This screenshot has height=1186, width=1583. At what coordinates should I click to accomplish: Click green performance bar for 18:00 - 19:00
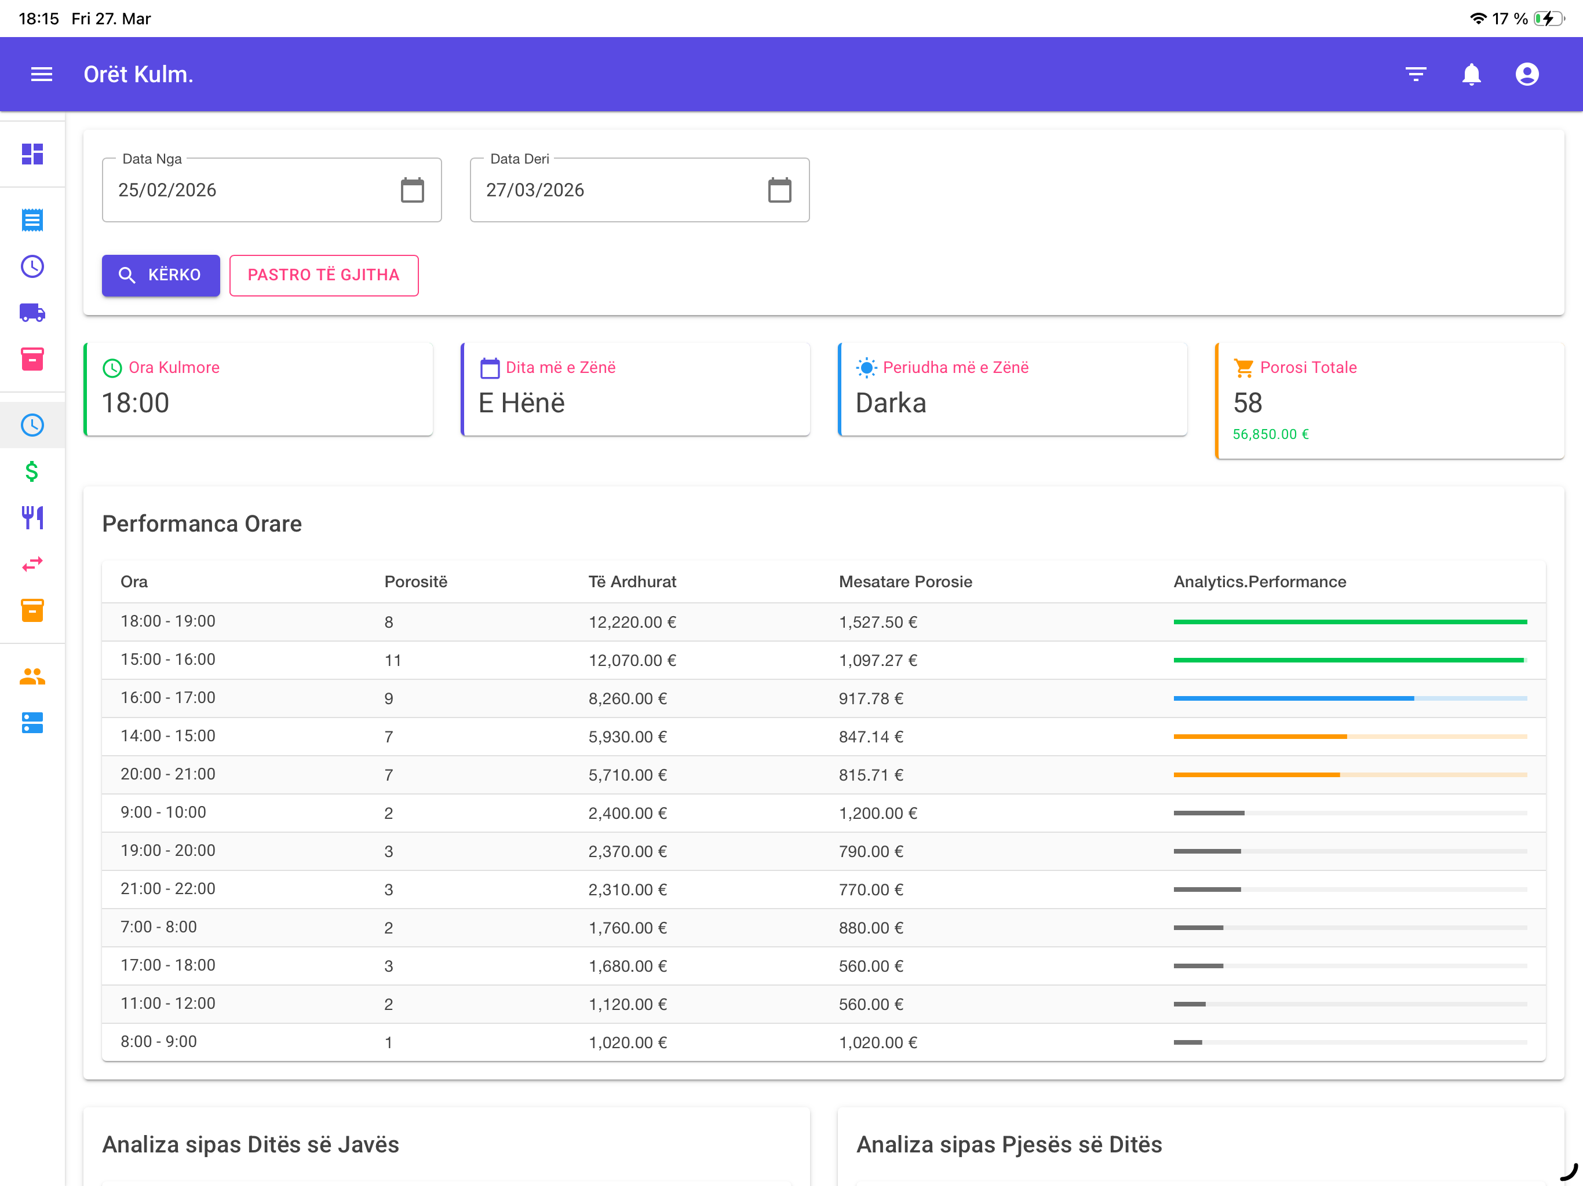coord(1349,623)
